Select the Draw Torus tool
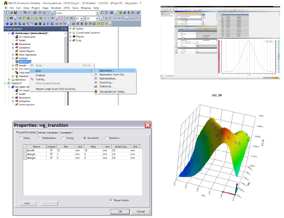The height and width of the screenshot is (218, 284). [41, 18]
